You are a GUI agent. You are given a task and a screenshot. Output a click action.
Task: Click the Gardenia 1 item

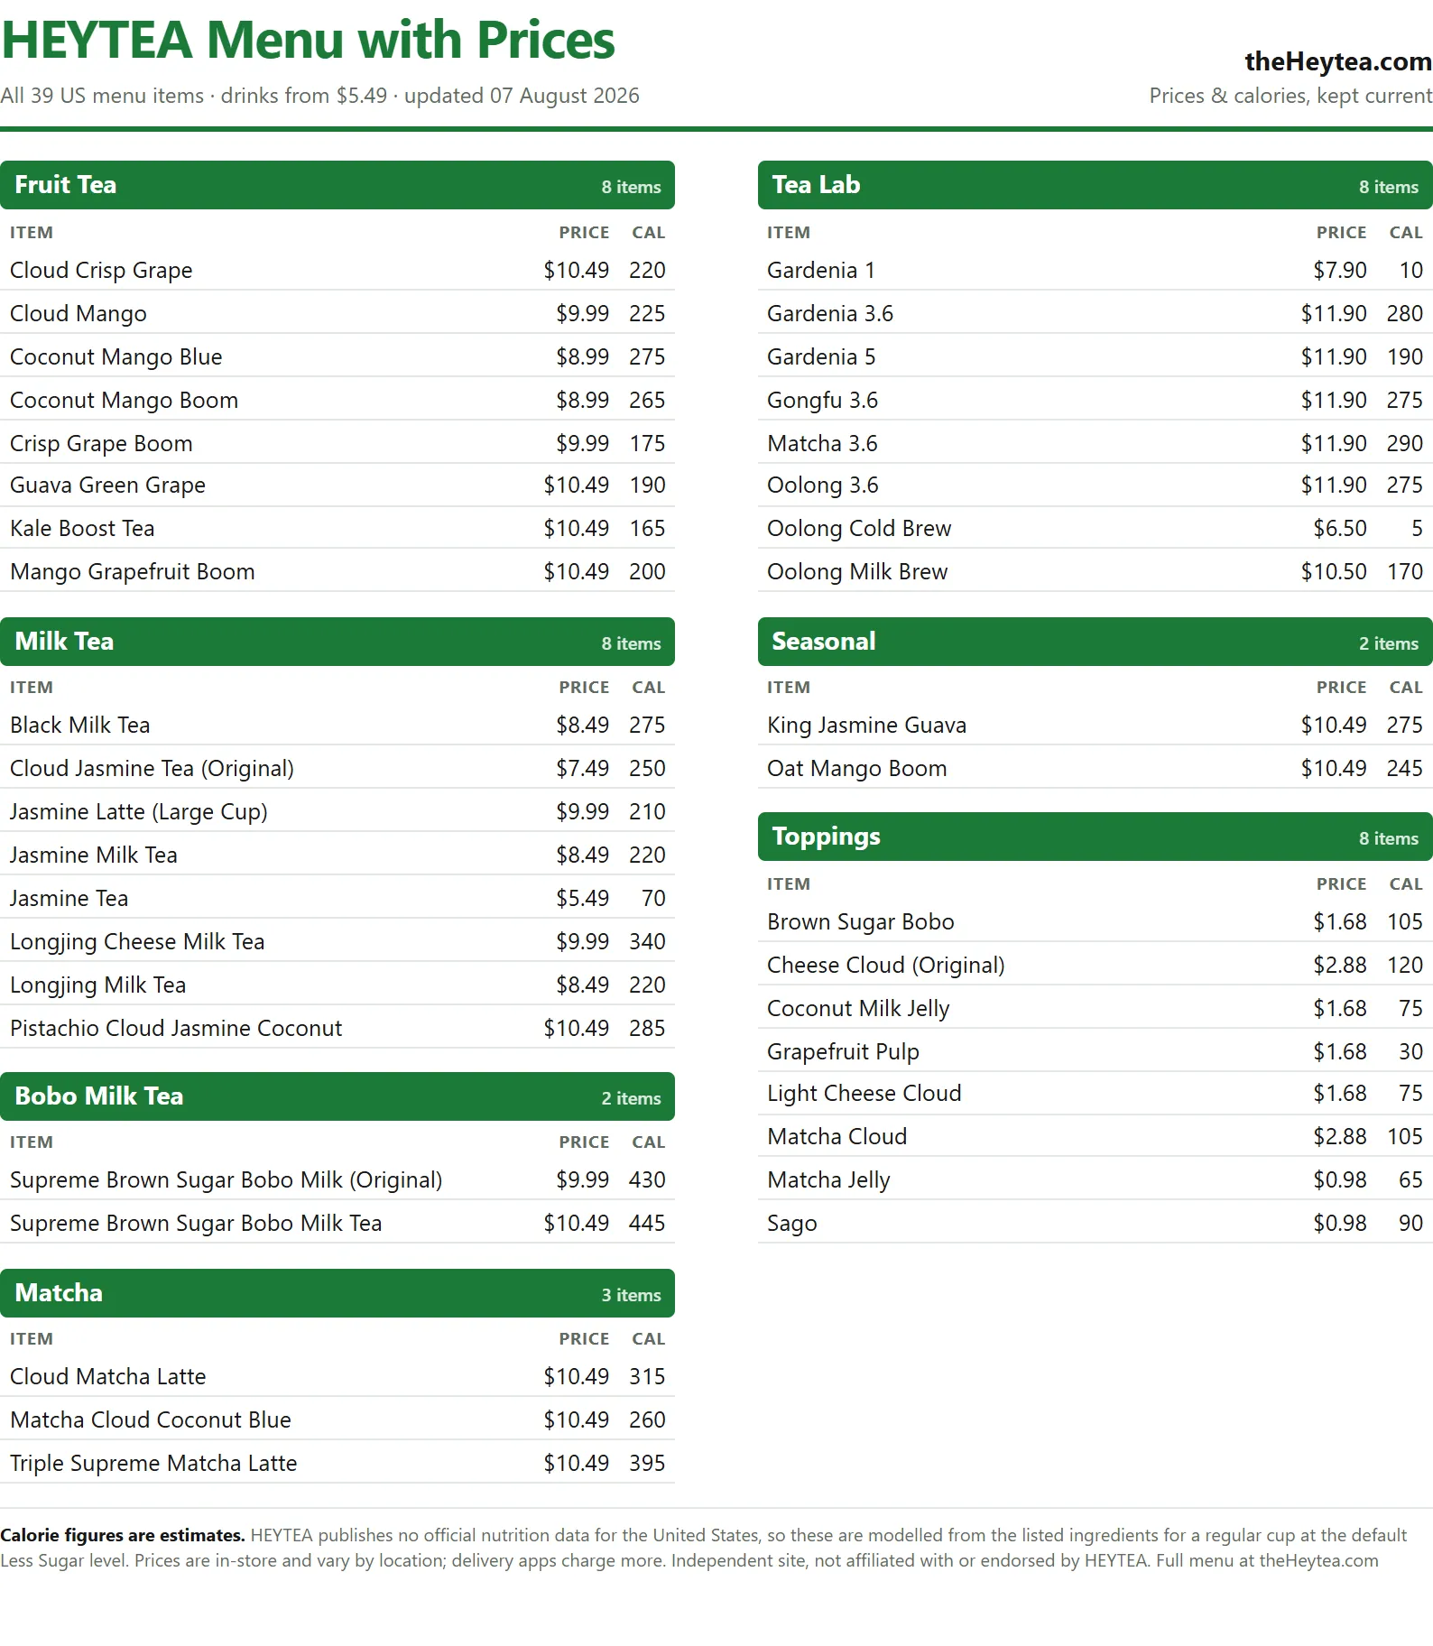(x=1095, y=270)
